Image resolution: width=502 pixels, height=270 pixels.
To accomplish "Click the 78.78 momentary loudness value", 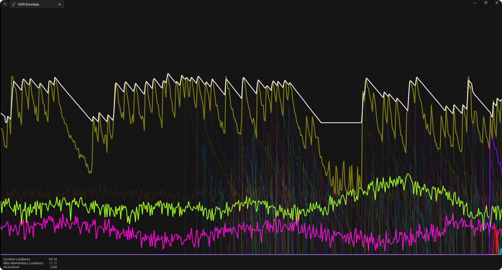I will [x=53, y=263].
